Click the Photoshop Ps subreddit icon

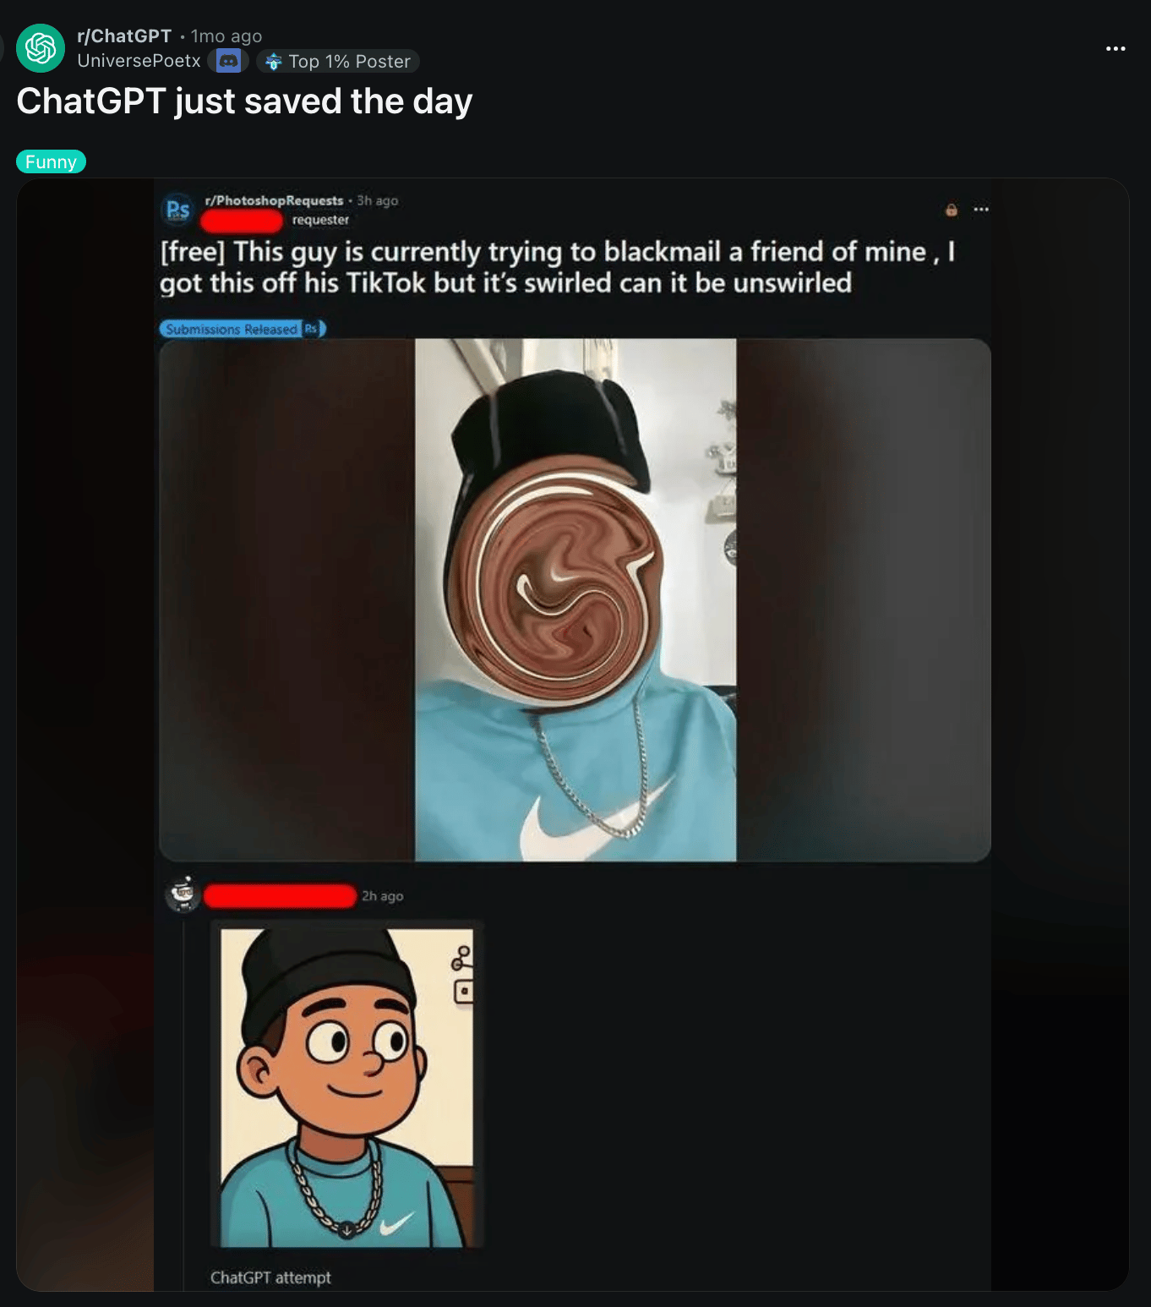177,210
